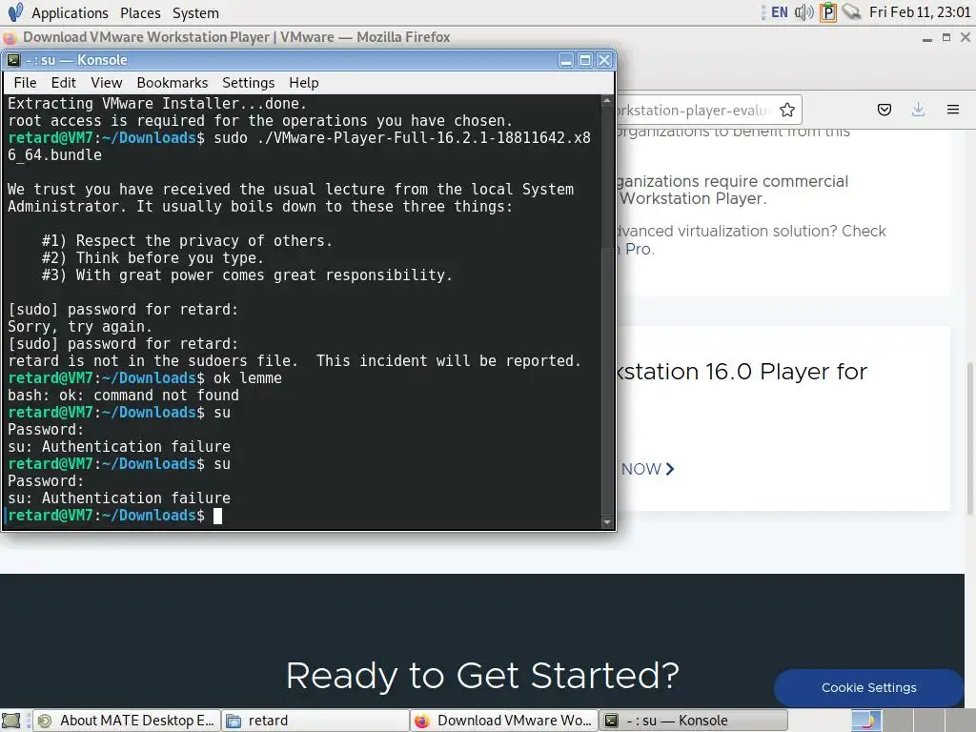The image size is (976, 732).
Task: Switch to Download VMware Firefox taskbar window
Action: tap(503, 721)
